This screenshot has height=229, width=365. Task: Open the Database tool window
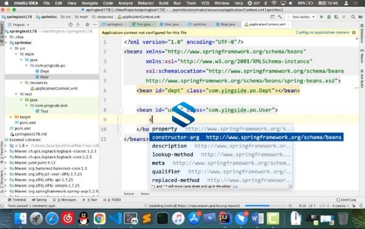tap(362, 33)
